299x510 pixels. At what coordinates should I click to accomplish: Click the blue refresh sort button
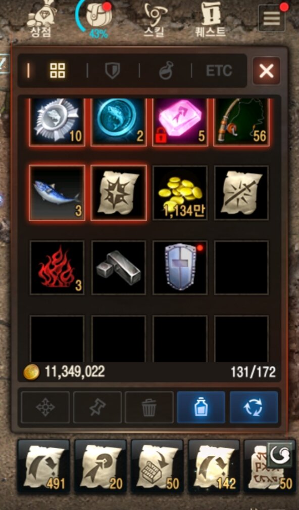click(254, 407)
